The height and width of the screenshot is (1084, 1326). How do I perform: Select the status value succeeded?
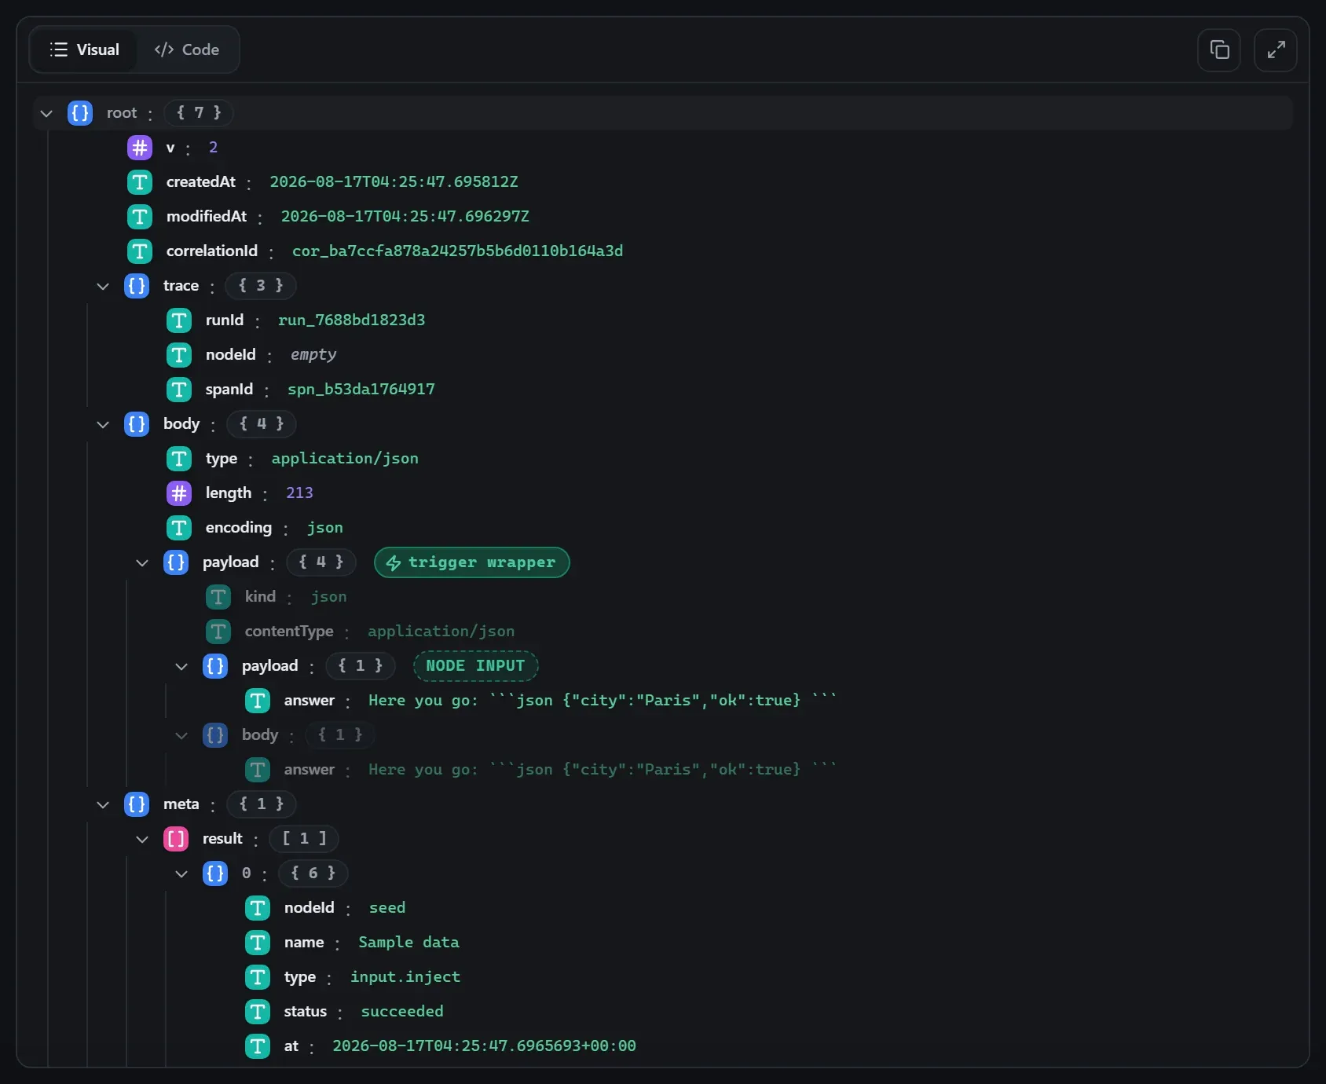click(x=402, y=1012)
